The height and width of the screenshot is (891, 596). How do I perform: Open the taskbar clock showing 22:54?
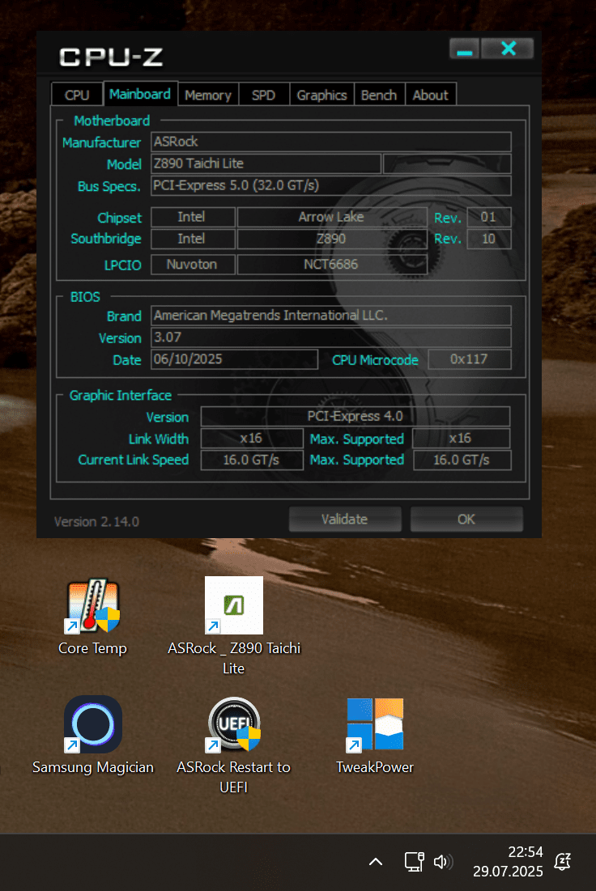508,861
